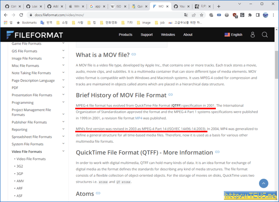Open the user account icon in site header

click(x=252, y=35)
